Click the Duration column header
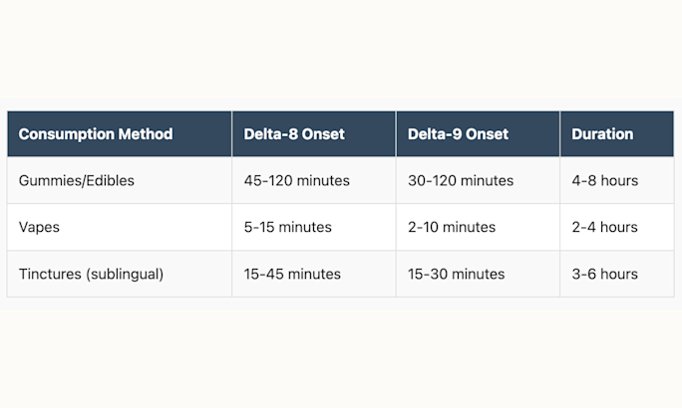 pos(602,134)
